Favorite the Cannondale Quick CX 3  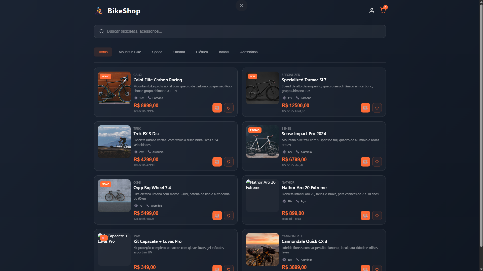coord(377,268)
